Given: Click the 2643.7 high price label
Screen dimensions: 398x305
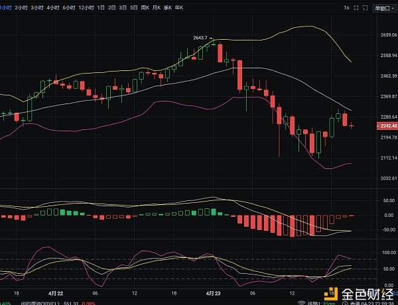Looking at the screenshot, I should point(200,38).
